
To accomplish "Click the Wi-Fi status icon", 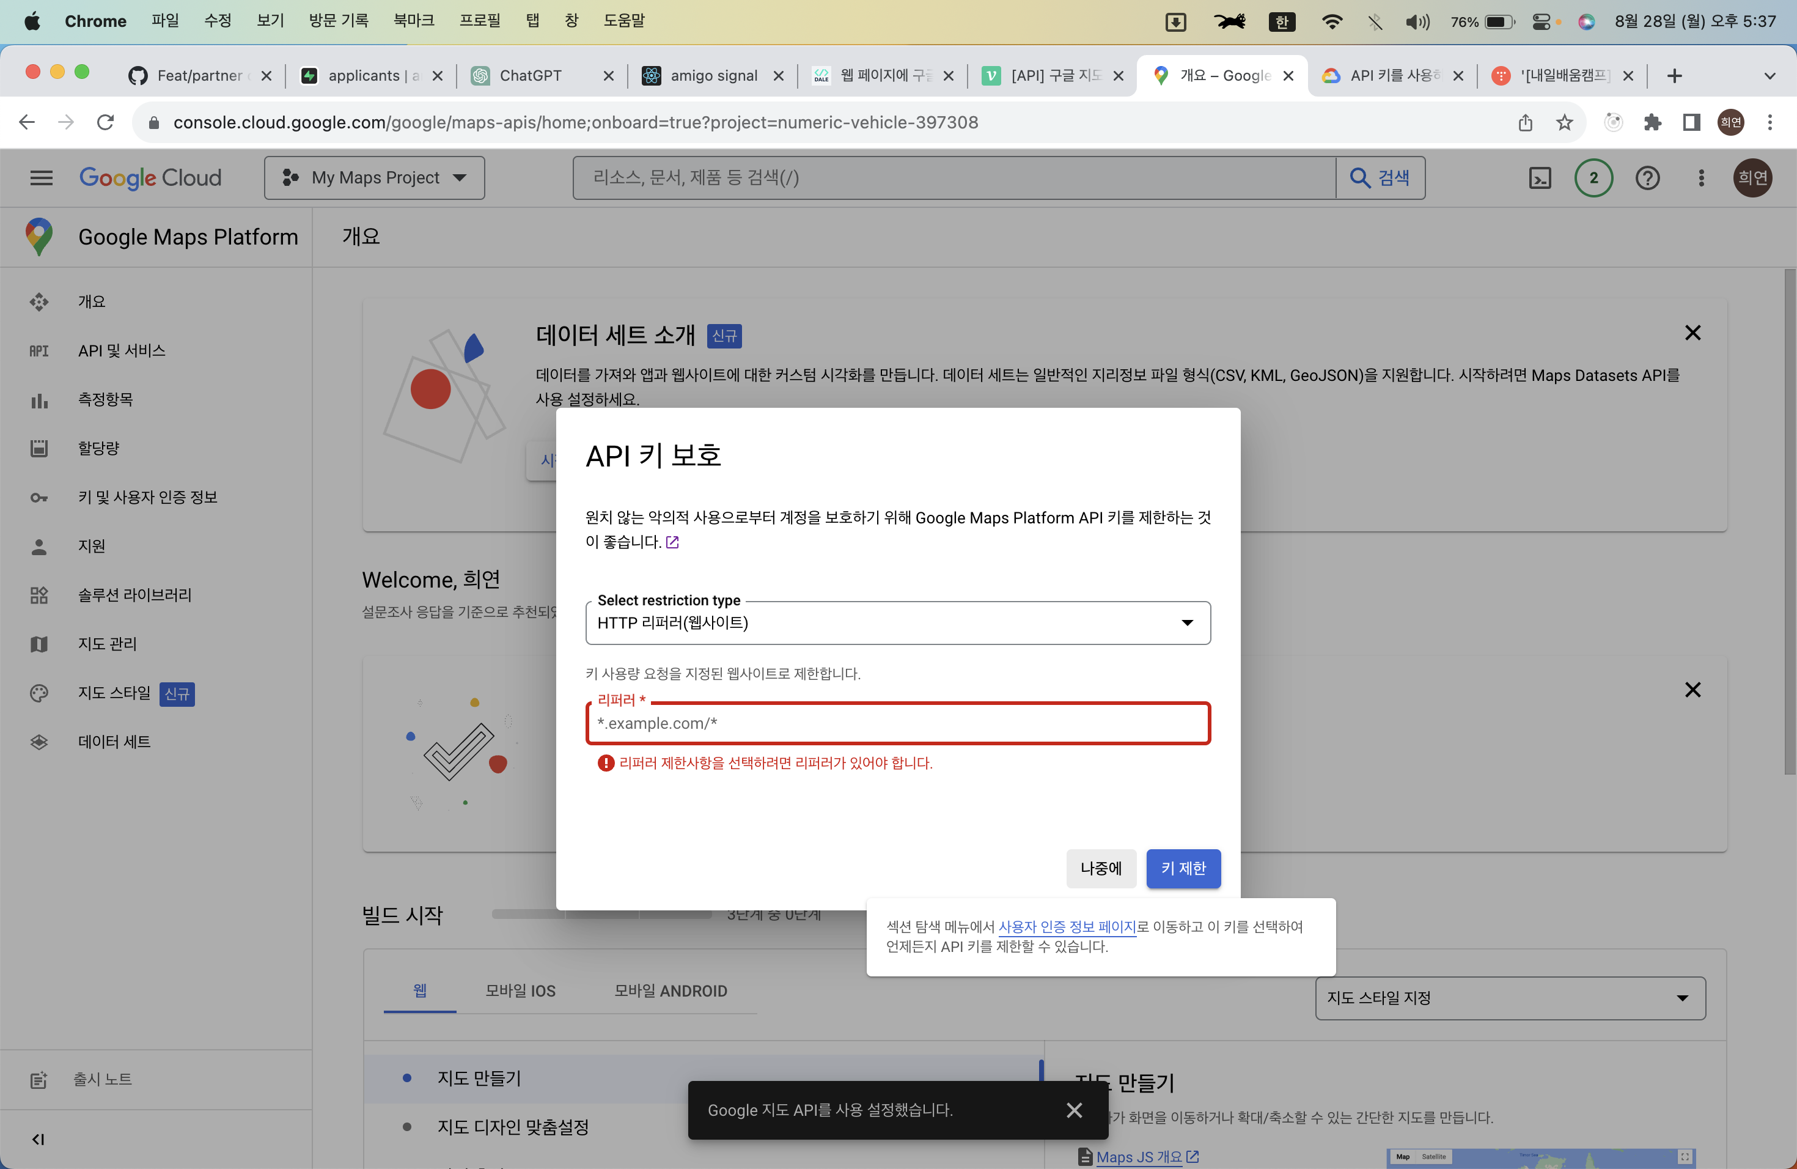I will click(x=1332, y=21).
